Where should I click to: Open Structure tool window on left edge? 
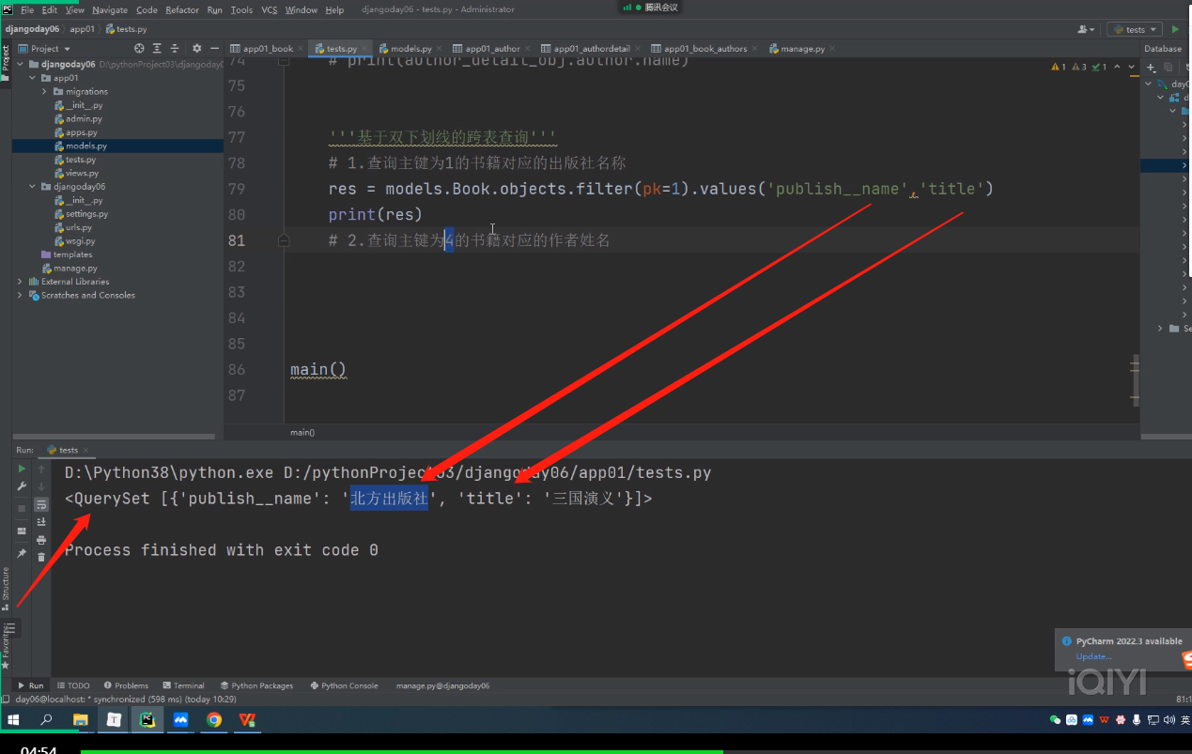[x=6, y=587]
